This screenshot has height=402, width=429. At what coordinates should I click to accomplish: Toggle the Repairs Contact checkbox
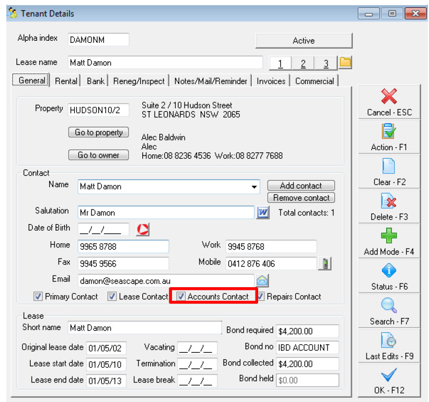coord(260,296)
